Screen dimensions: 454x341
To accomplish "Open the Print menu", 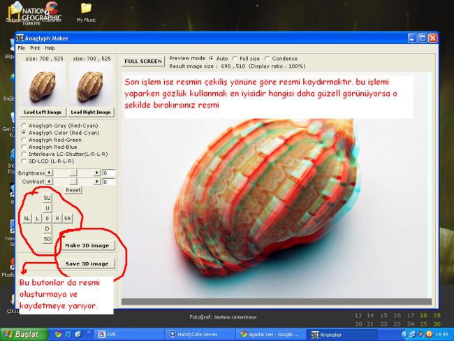I will 35,48.
